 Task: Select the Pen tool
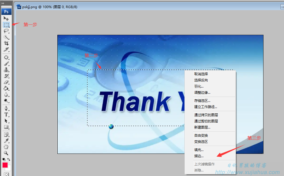[6, 108]
